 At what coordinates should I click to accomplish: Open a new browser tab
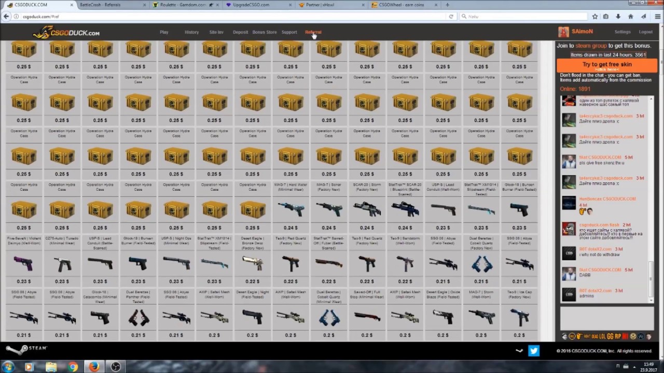point(447,5)
